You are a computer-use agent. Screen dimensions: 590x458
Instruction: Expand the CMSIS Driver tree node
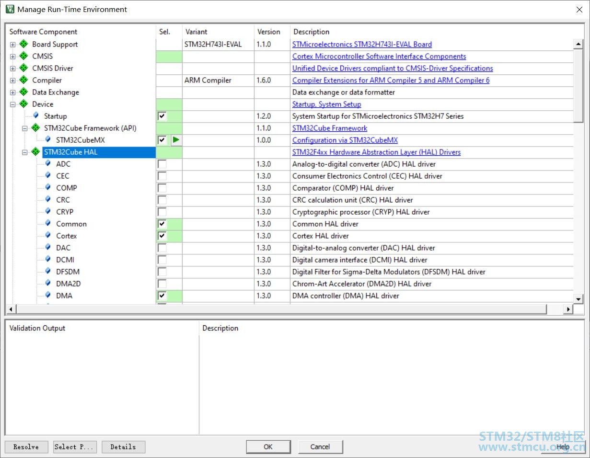(13, 69)
